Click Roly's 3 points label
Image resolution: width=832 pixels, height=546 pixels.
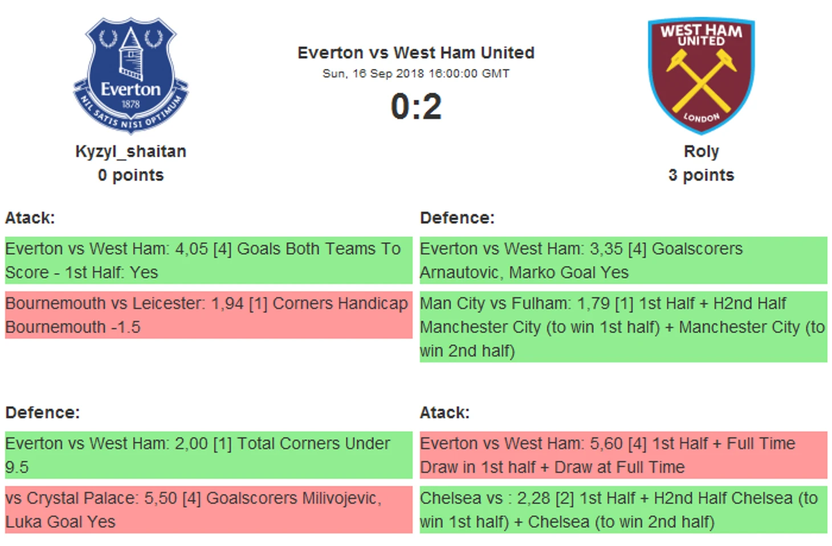click(701, 175)
